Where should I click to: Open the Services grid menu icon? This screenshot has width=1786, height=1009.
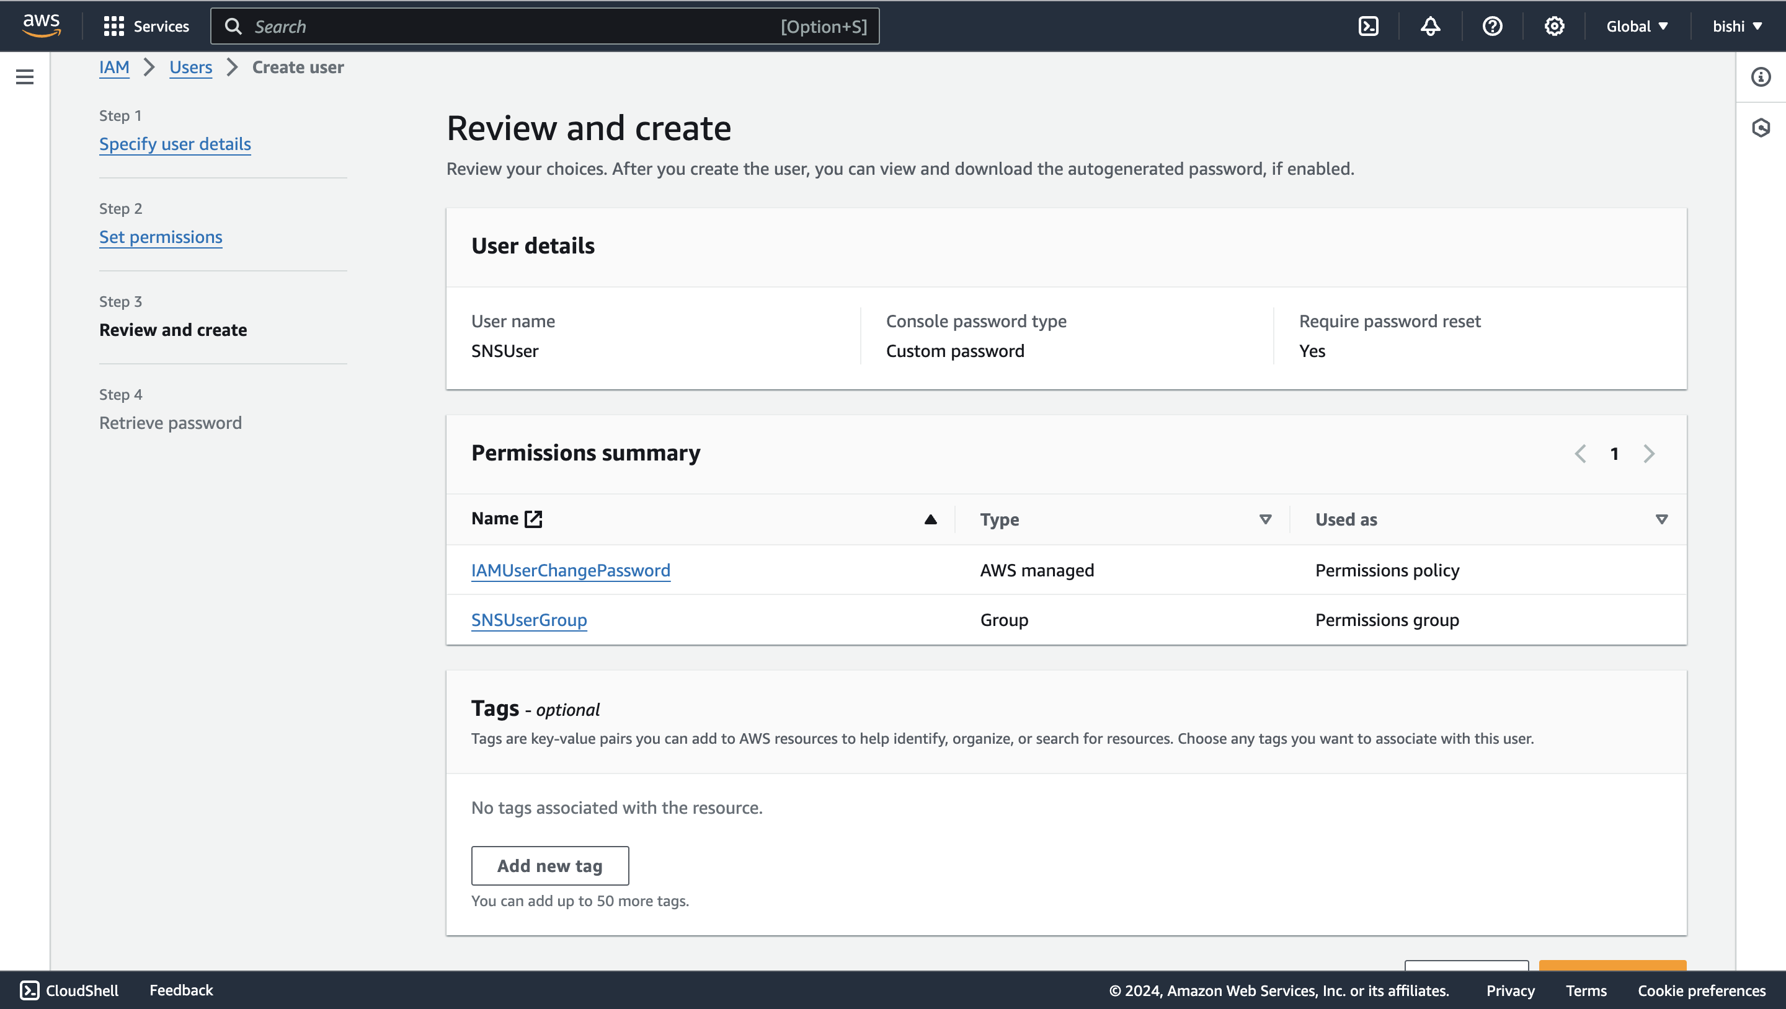113,26
